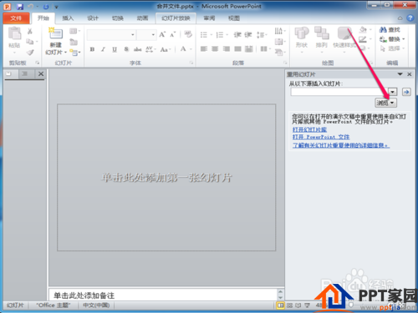Close the slide thumbnails pane
Image resolution: width=418 pixels, height=313 pixels.
(x=41, y=73)
